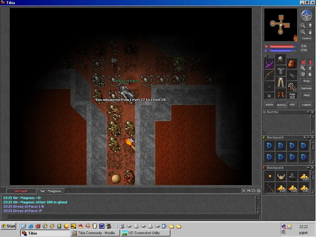Viewport: 316px width, 237px height.
Task: Toggle the Skills window
Action: tap(269, 105)
